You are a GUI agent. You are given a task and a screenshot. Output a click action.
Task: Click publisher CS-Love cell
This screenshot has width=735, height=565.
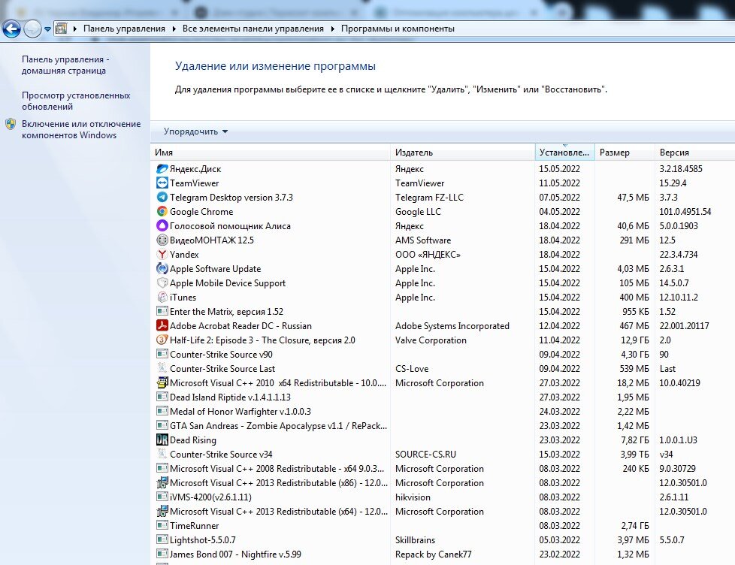[x=412, y=369]
